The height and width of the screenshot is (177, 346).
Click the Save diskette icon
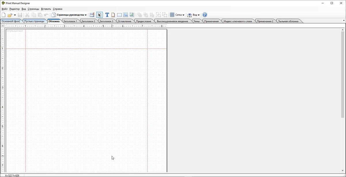[20, 15]
